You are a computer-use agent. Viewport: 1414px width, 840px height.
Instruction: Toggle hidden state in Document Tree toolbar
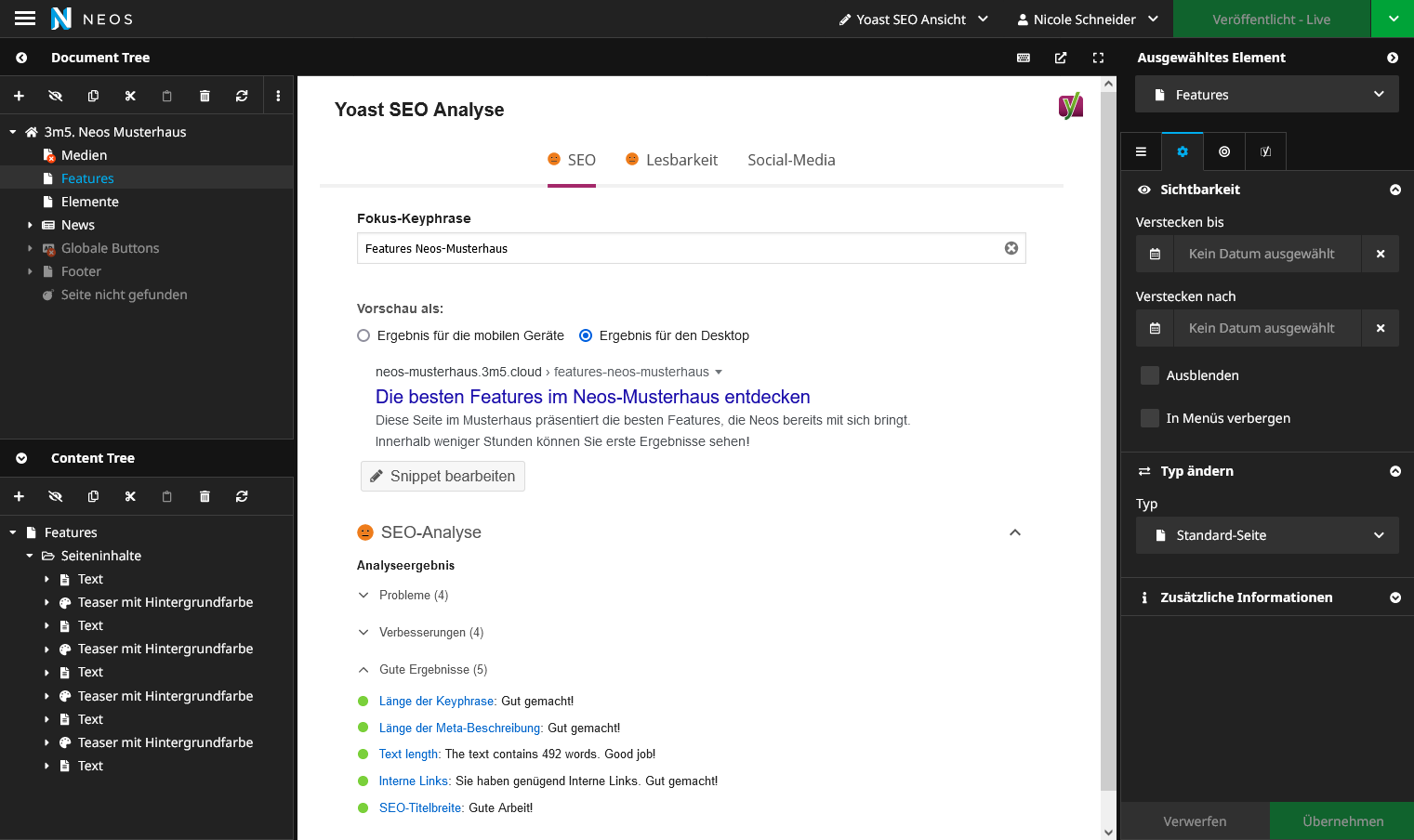click(56, 96)
